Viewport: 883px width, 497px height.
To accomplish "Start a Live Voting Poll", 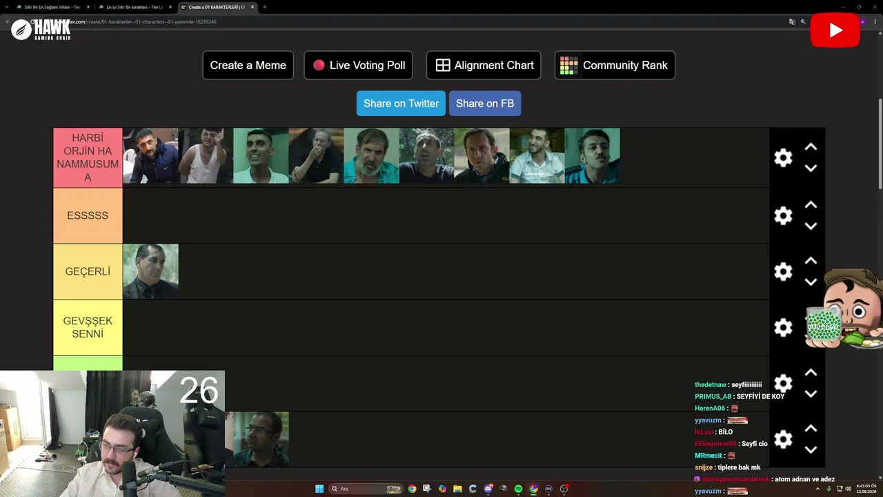I will (x=358, y=65).
